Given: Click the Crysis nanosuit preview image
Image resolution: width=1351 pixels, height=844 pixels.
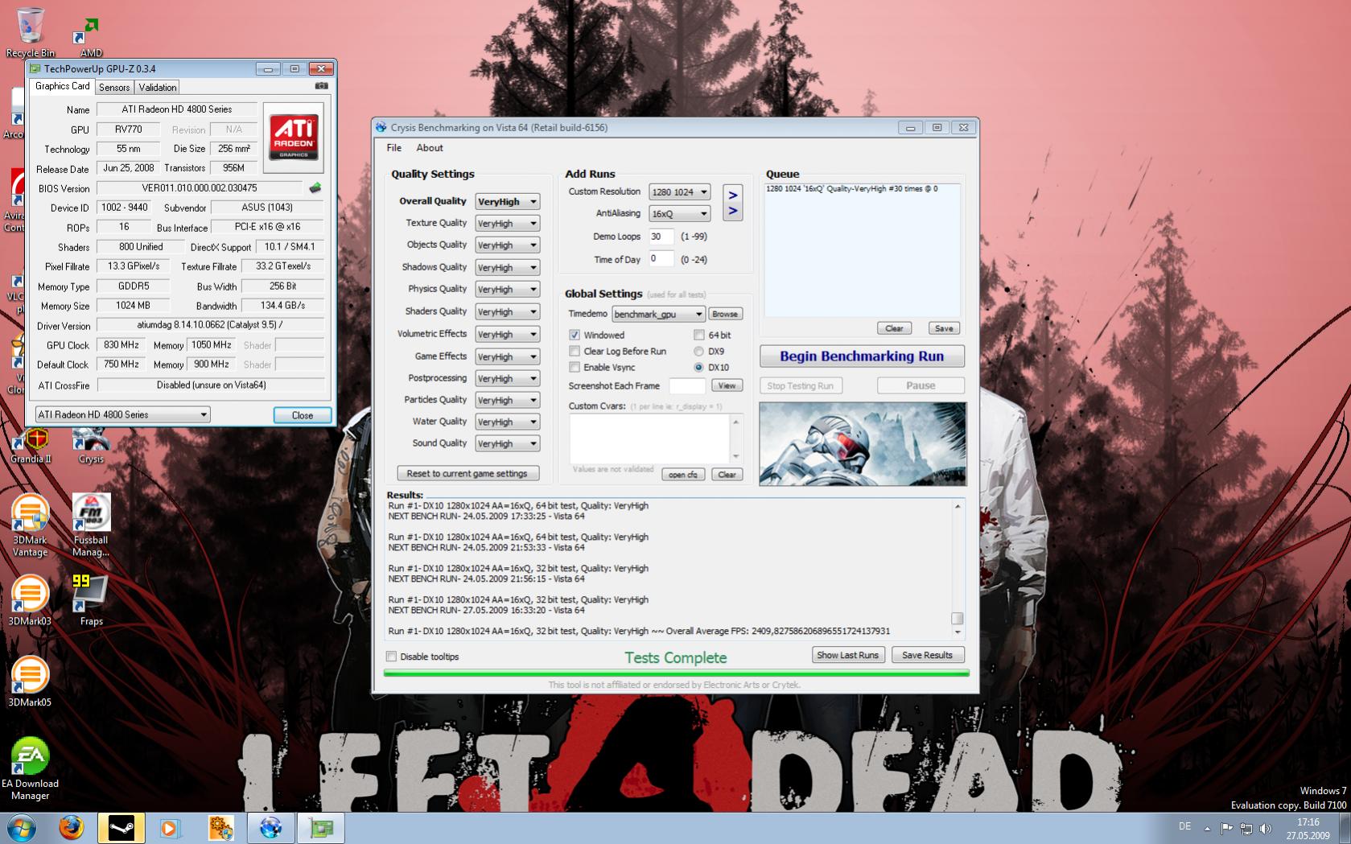Looking at the screenshot, I should (x=863, y=444).
